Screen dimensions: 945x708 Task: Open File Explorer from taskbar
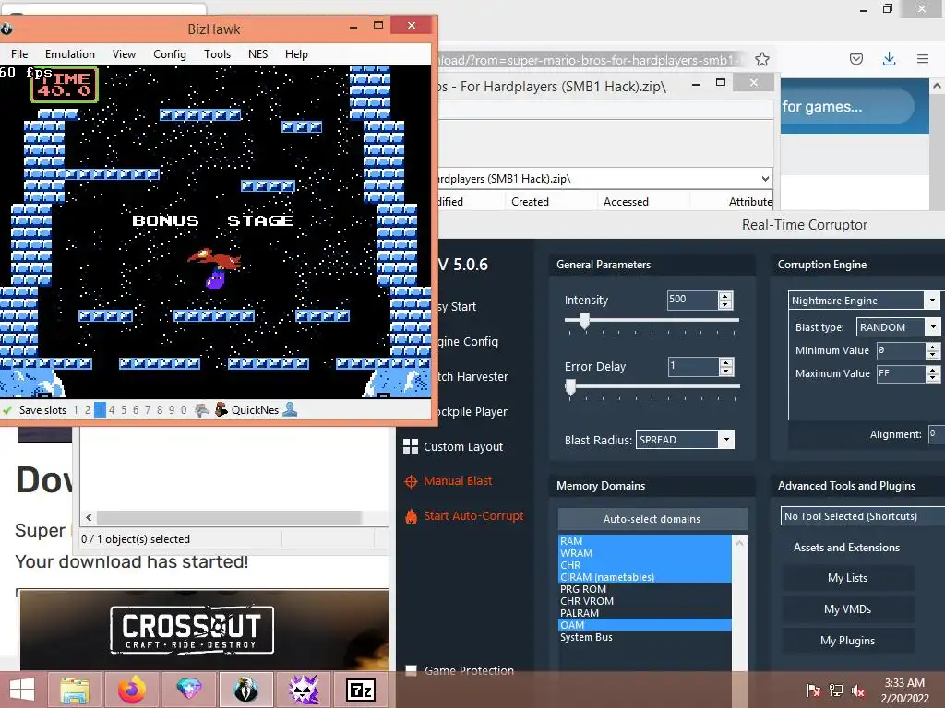coord(75,690)
